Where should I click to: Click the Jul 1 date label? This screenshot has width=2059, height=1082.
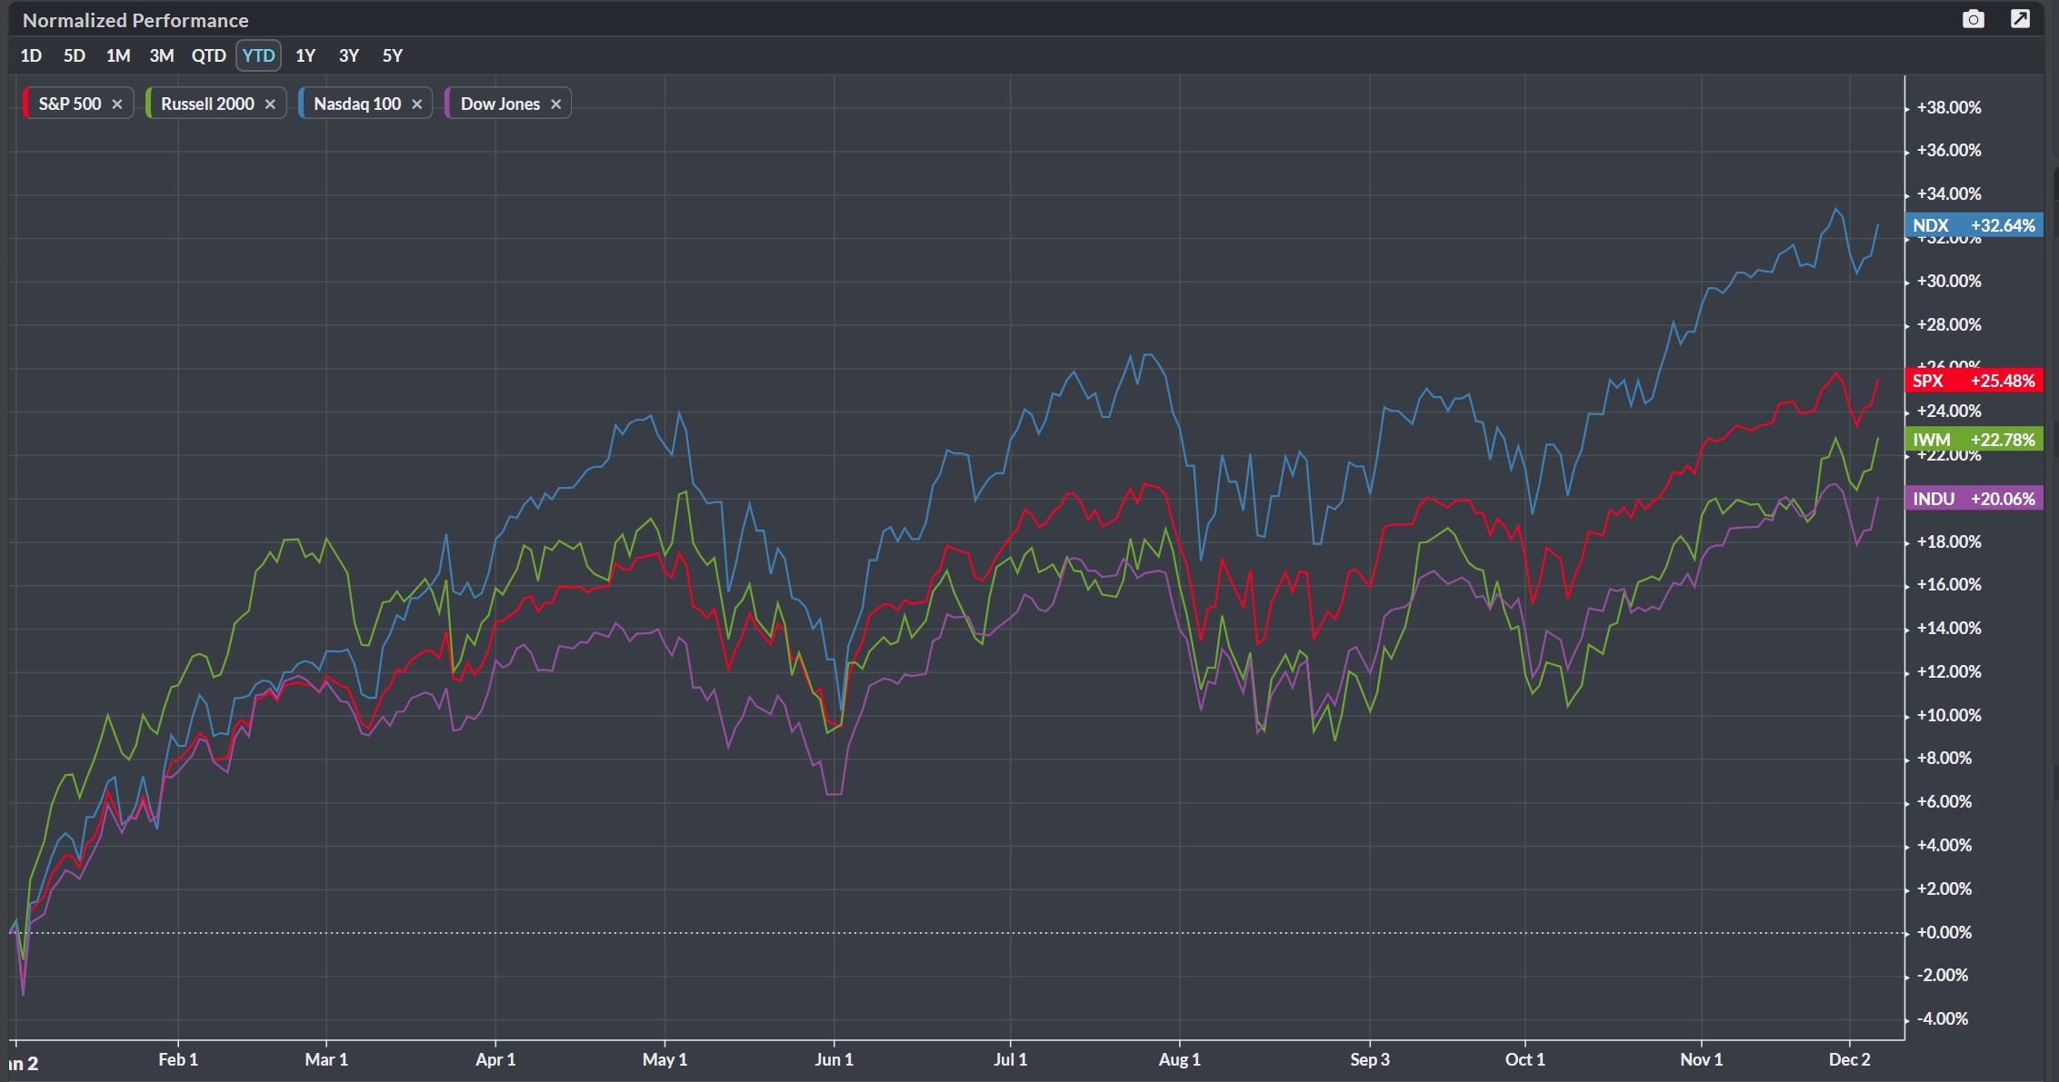click(1010, 1059)
